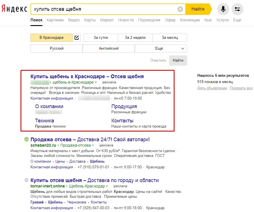Screen dimensions: 254x212
Task: Open ad title Продажа отсева – Доставка 24/7
Action: pos(90,140)
